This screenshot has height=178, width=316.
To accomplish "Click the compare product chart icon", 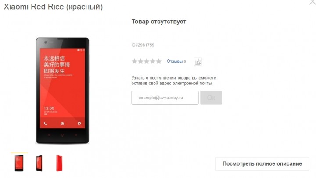I will coord(197,62).
